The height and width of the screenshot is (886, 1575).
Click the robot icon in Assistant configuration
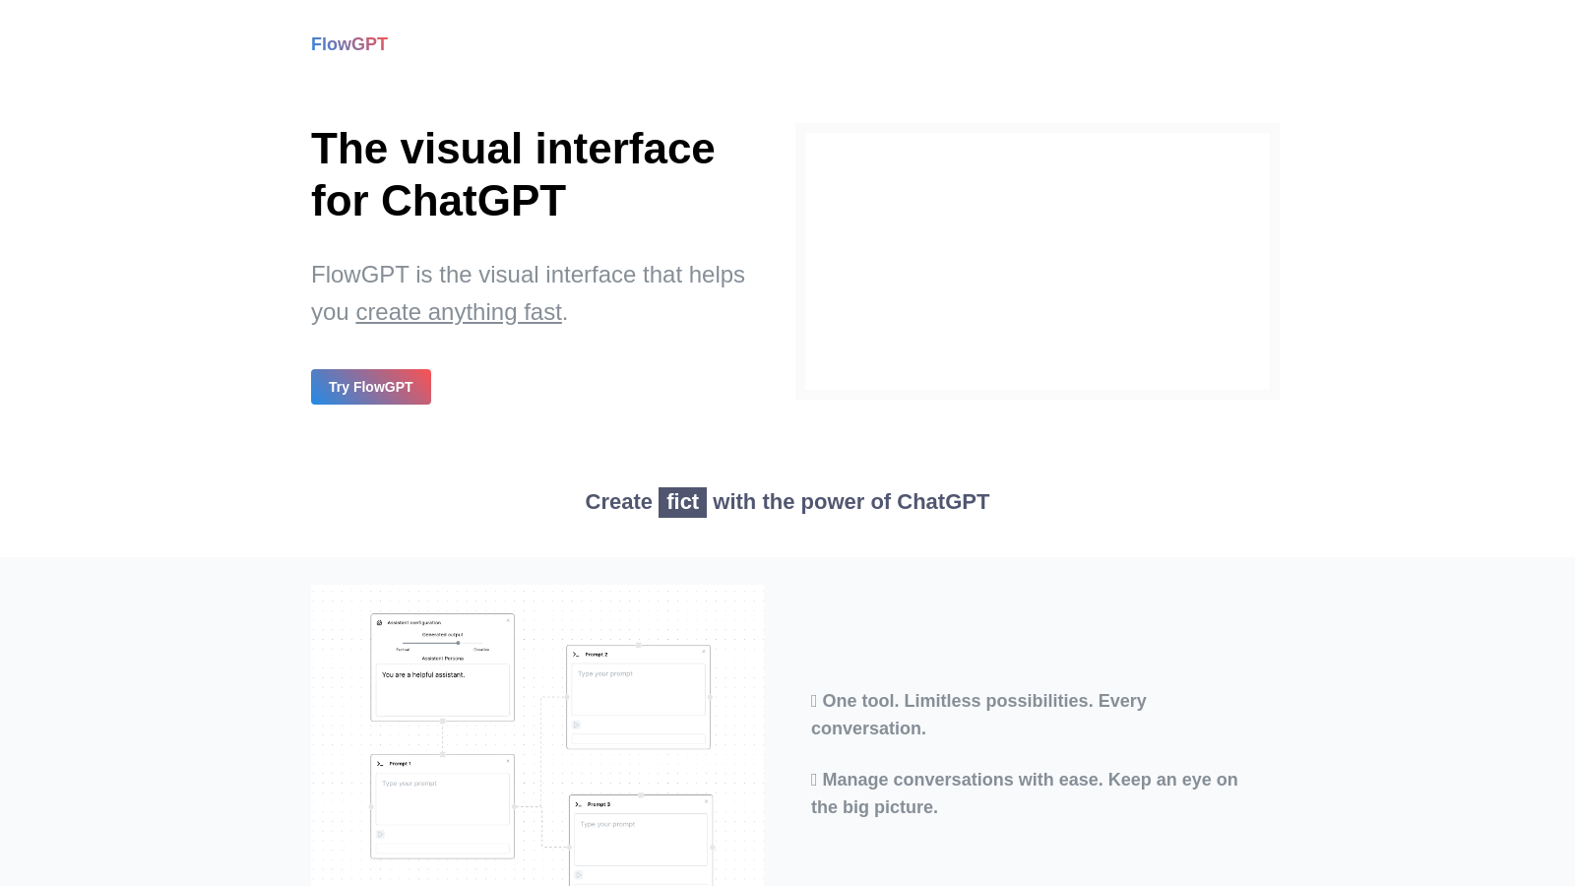click(x=380, y=622)
